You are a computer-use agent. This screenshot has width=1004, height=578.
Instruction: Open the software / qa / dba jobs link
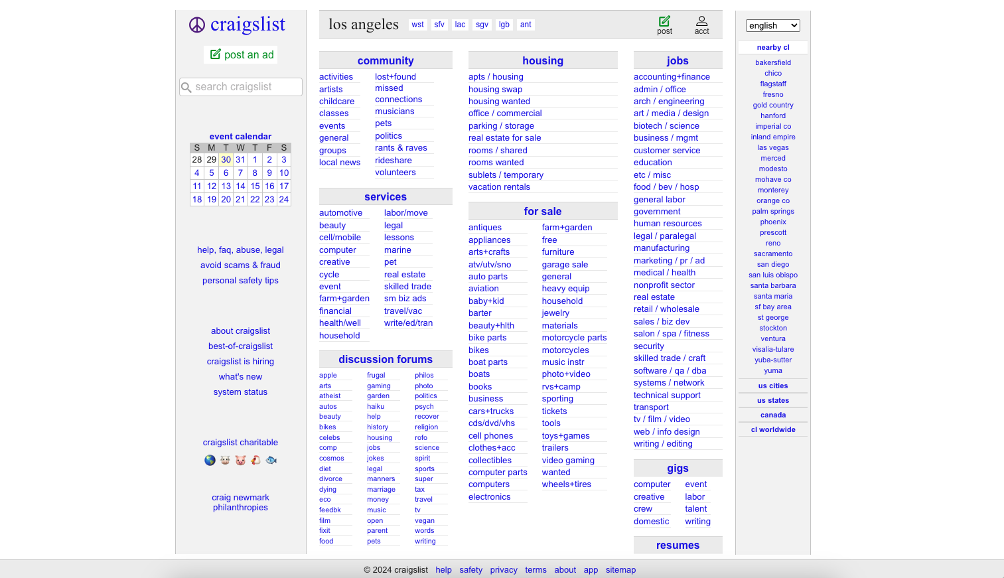point(670,371)
